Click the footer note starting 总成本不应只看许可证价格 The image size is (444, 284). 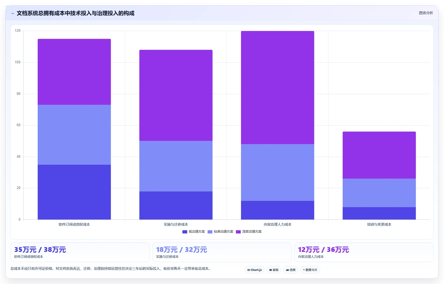(111, 268)
